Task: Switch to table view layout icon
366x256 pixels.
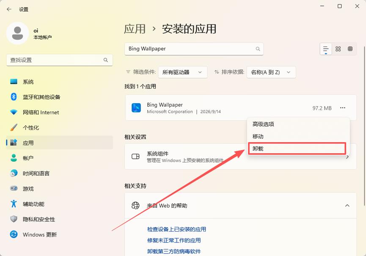Action: pyautogui.click(x=350, y=49)
